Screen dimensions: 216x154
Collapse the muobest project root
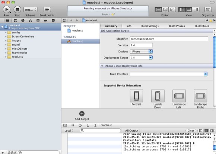(x=2, y=27)
